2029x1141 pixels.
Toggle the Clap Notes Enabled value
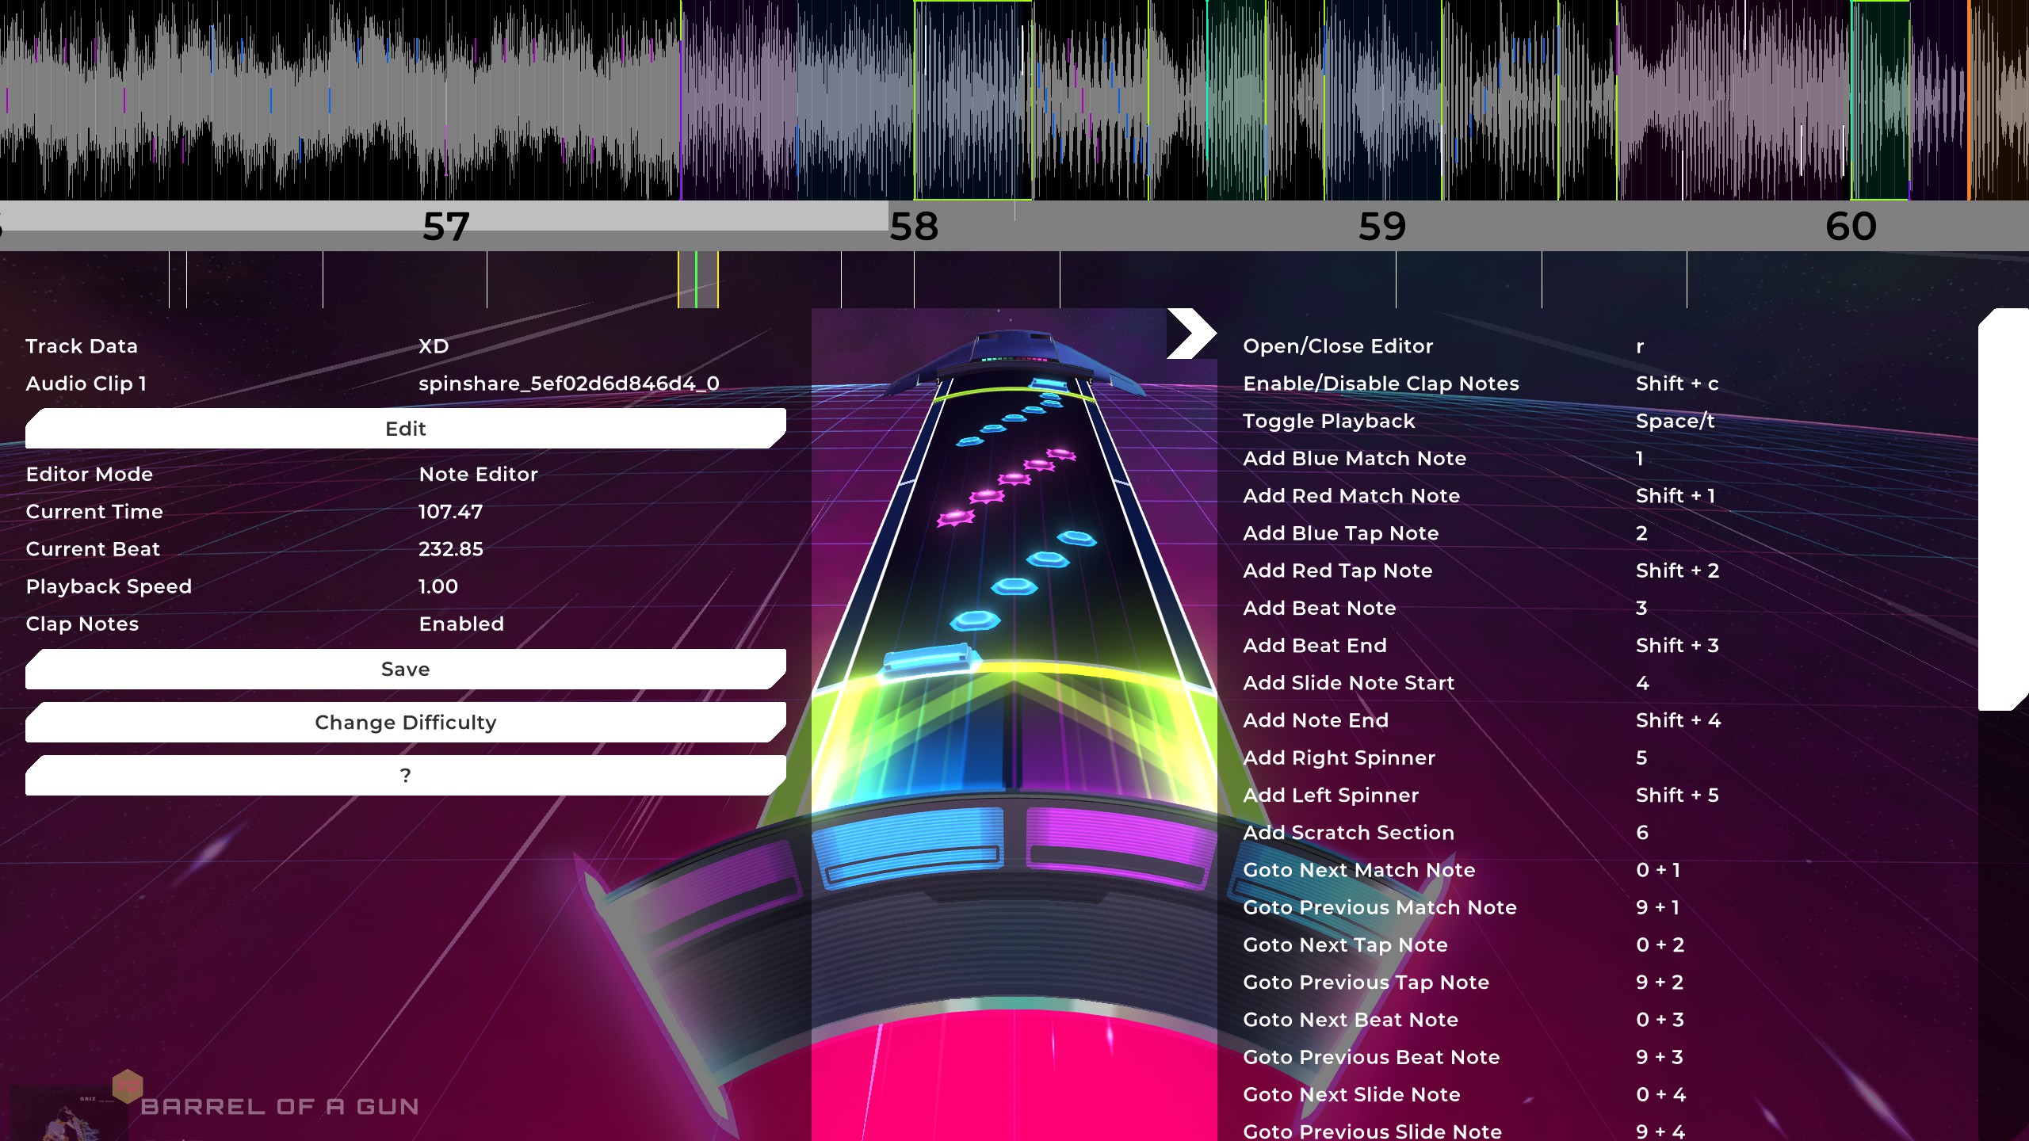pos(461,624)
